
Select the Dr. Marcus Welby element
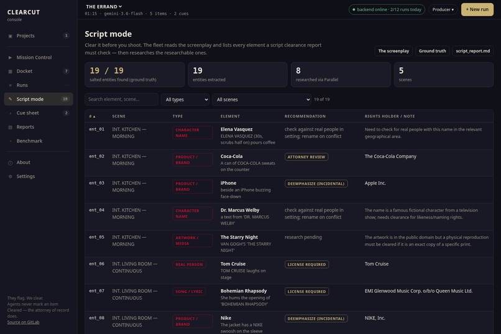[x=240, y=210]
